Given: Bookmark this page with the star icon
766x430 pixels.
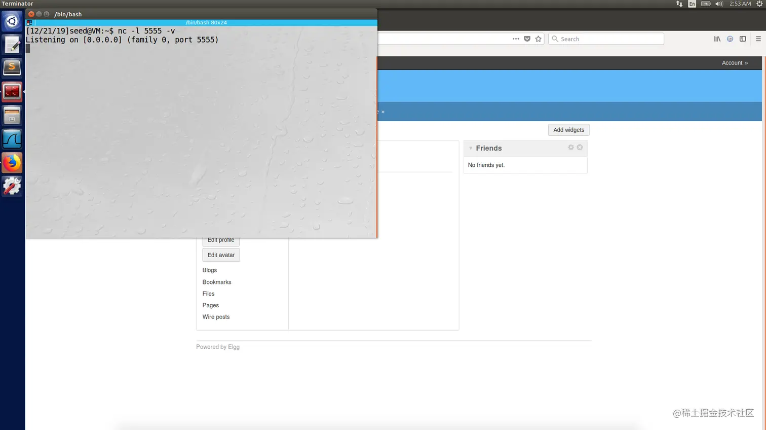Looking at the screenshot, I should pyautogui.click(x=539, y=39).
